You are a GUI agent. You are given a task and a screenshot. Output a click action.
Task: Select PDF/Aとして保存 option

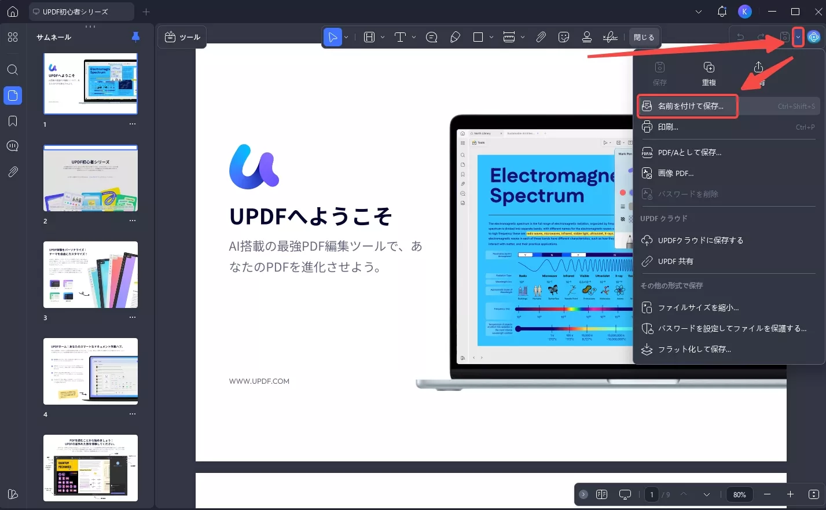(729, 152)
